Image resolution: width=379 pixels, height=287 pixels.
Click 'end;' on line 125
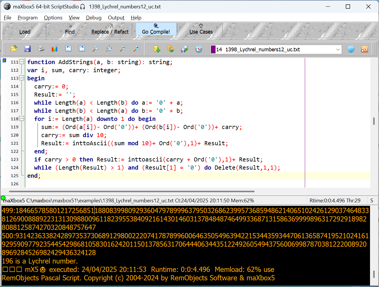34,176
